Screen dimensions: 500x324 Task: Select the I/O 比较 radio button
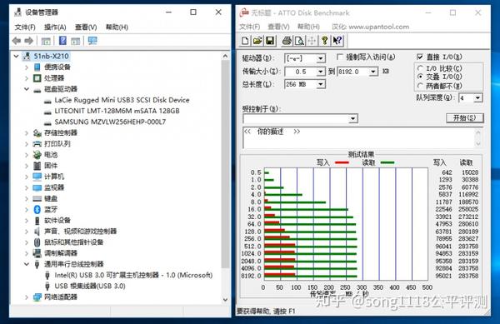420,68
